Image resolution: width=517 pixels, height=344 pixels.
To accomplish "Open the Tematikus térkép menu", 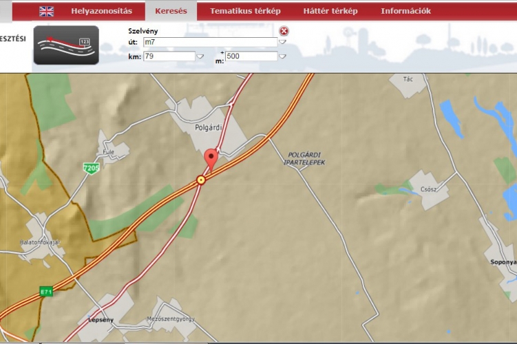I will pos(245,11).
